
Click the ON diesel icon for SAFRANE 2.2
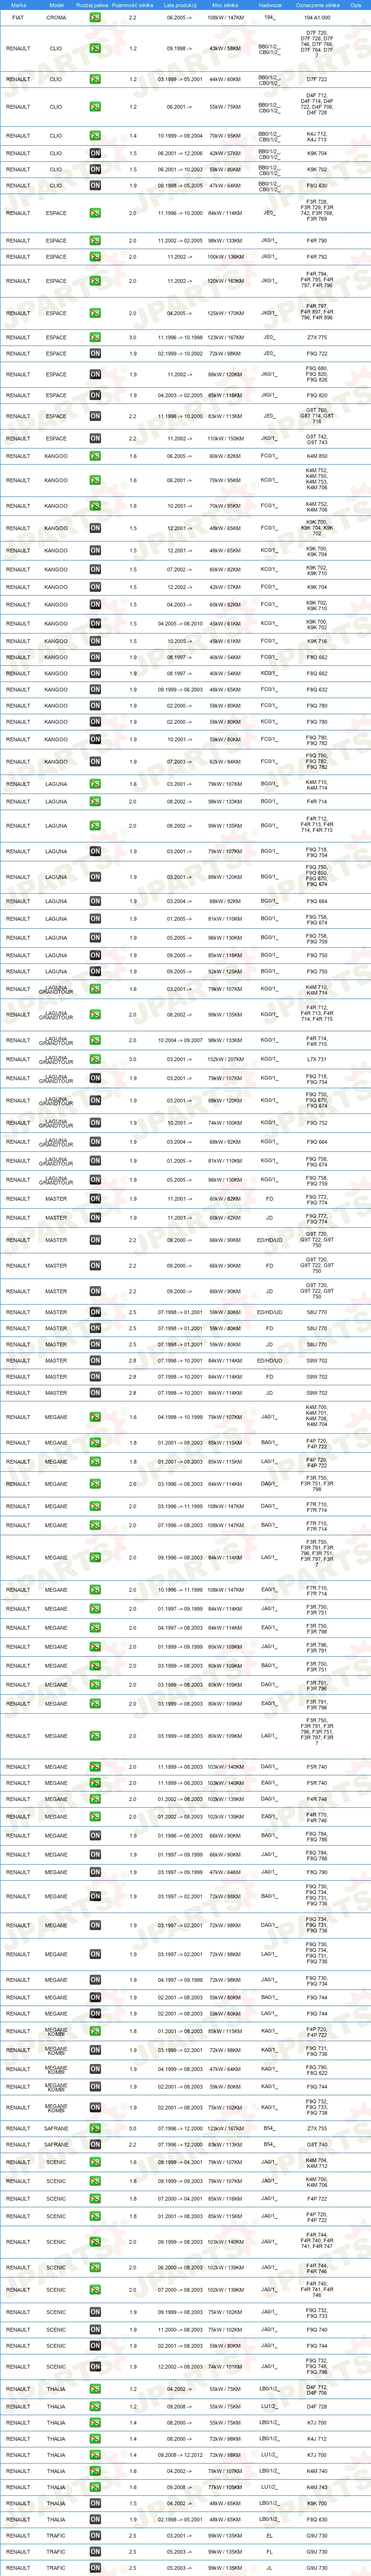[95, 2144]
